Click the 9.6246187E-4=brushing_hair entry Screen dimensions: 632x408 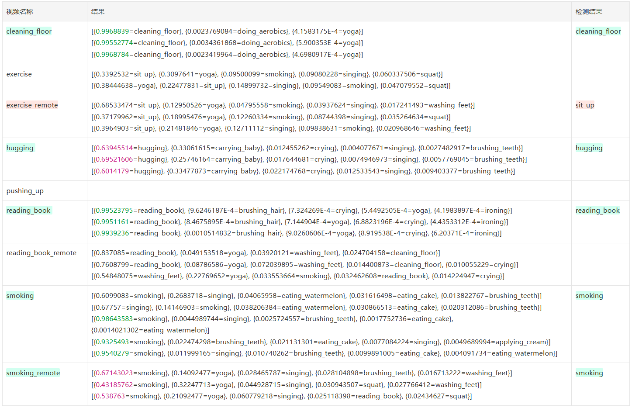tap(237, 211)
